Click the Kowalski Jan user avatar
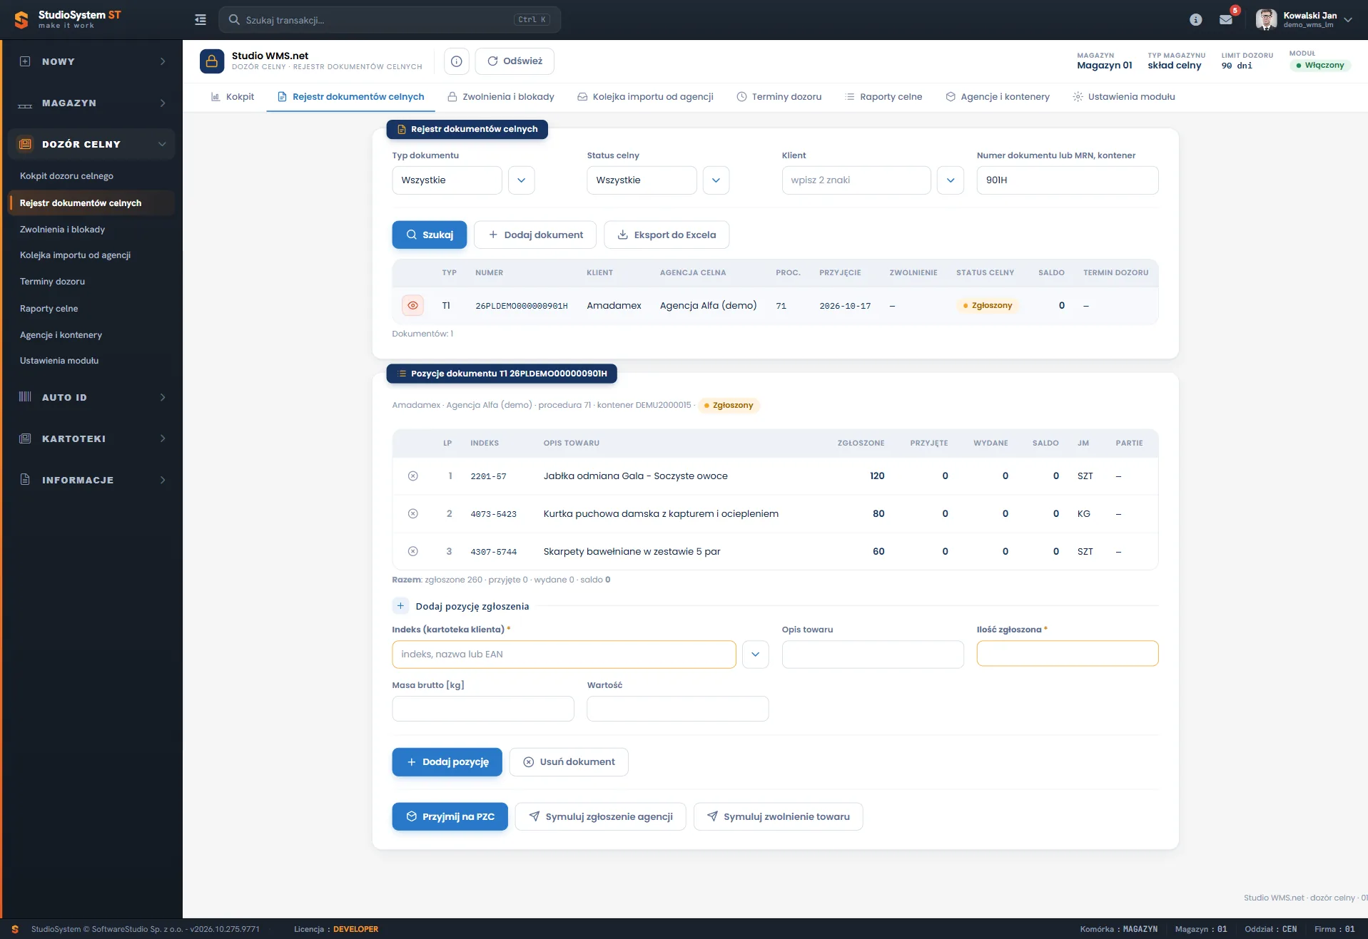The height and width of the screenshot is (939, 1368). pos(1266,19)
